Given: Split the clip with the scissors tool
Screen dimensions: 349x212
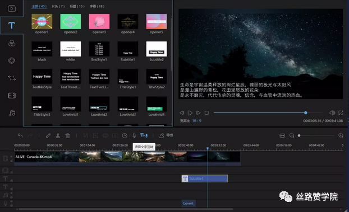Looking at the screenshot, I should pyautogui.click(x=58, y=135).
